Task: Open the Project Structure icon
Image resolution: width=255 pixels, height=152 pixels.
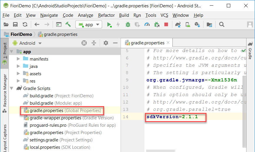Action: [x=209, y=24]
